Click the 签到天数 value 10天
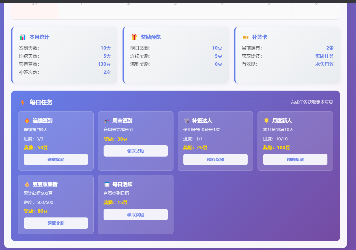The width and height of the screenshot is (356, 250). click(106, 48)
